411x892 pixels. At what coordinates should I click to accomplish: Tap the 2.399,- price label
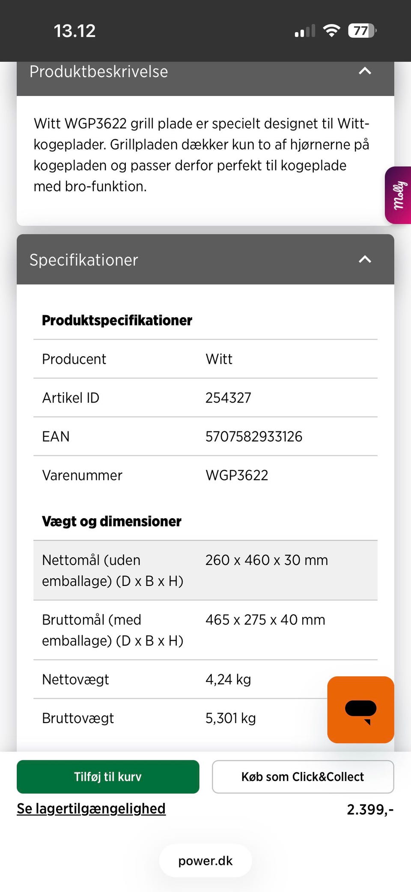click(370, 809)
